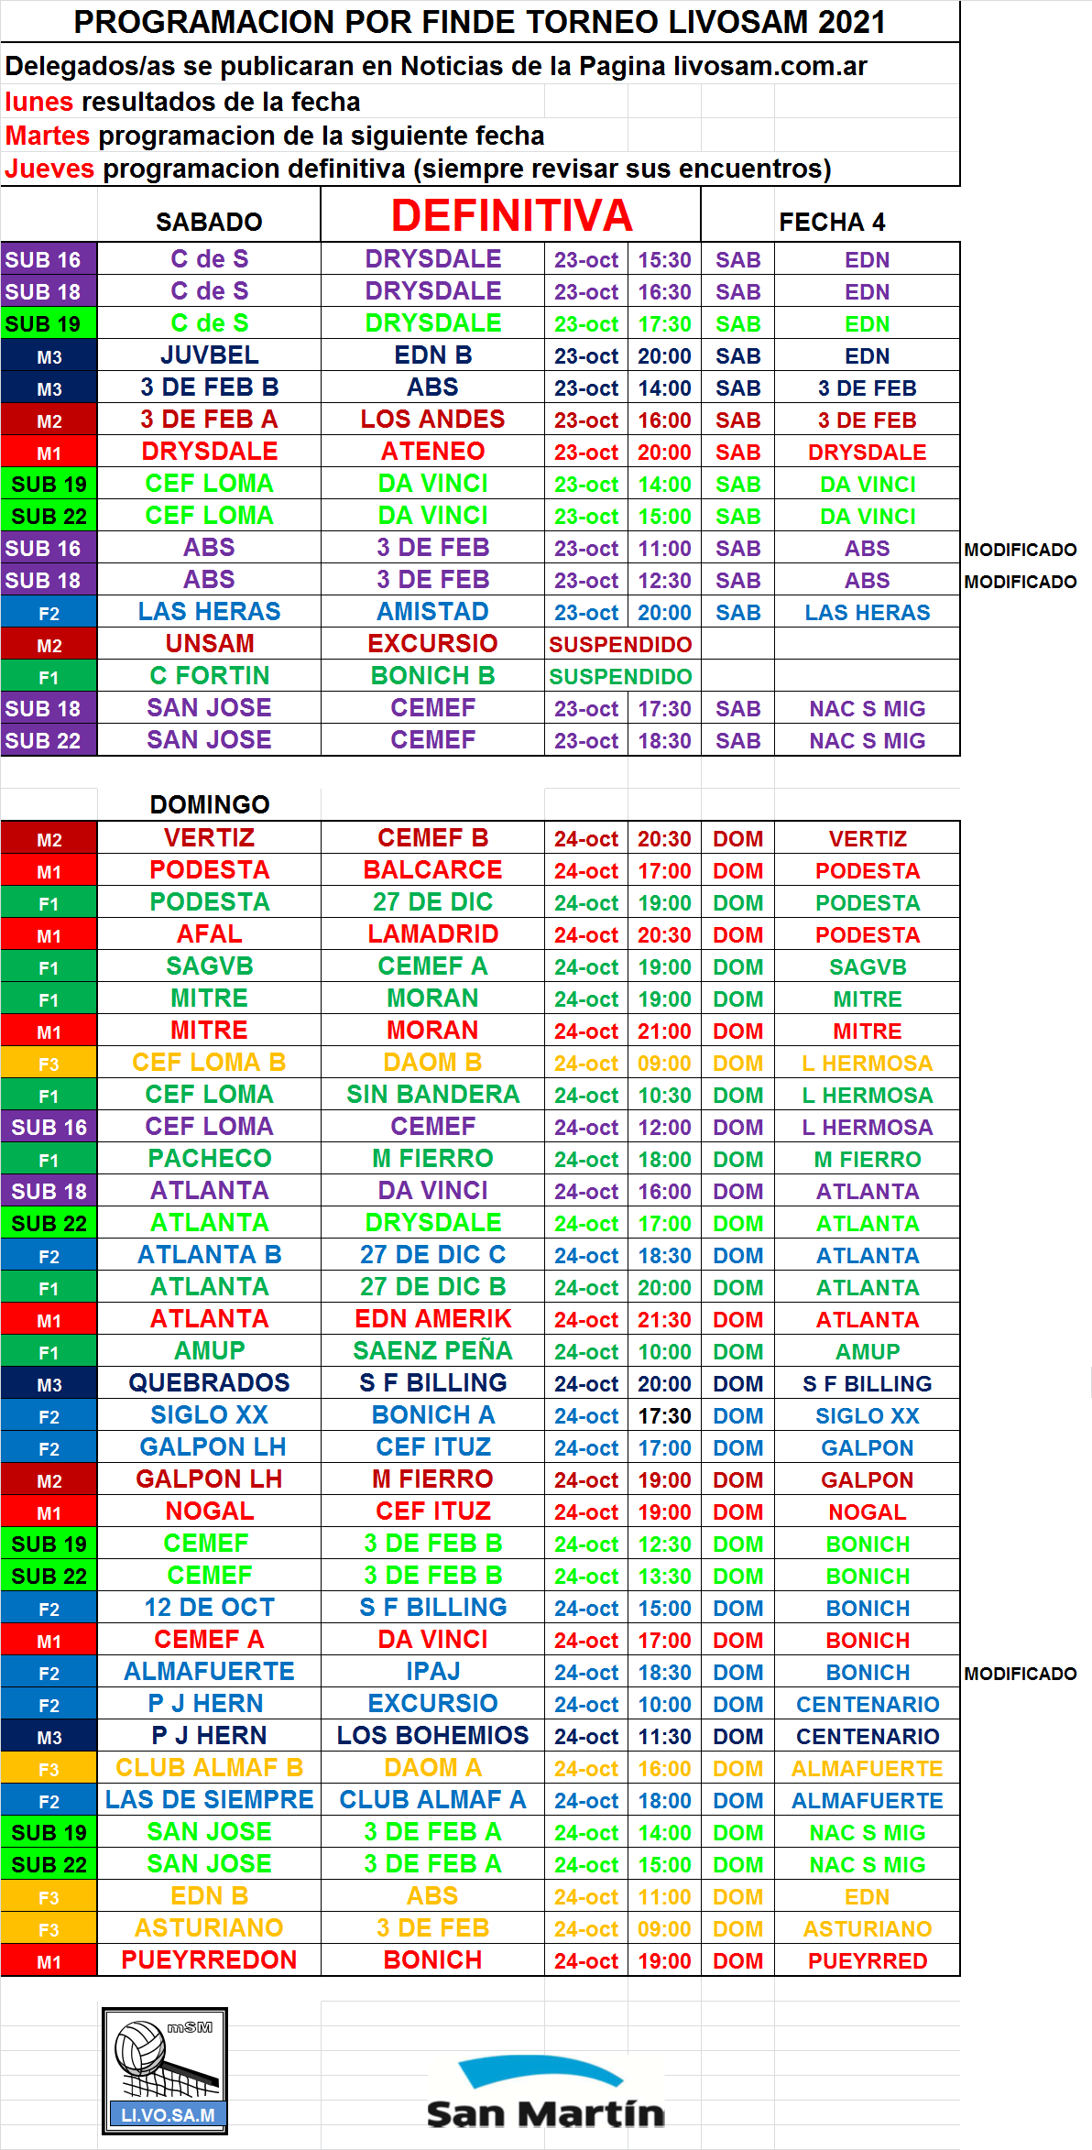
Task: Select the AMUP home team cell
Action: pyautogui.click(x=209, y=1351)
